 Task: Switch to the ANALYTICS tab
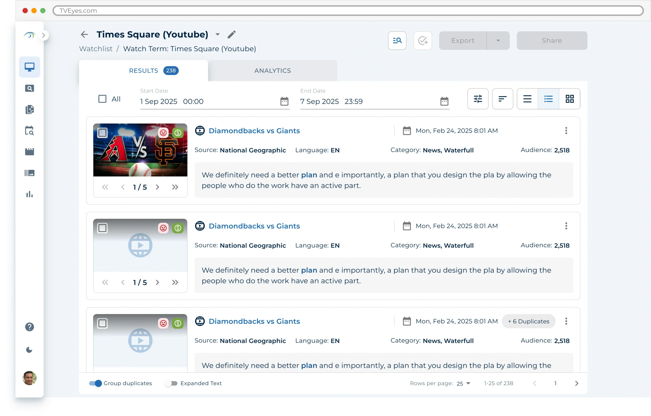tap(272, 71)
